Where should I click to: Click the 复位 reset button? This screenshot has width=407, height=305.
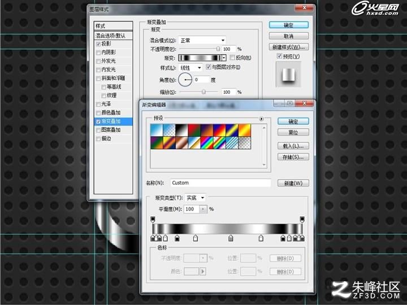coord(293,132)
